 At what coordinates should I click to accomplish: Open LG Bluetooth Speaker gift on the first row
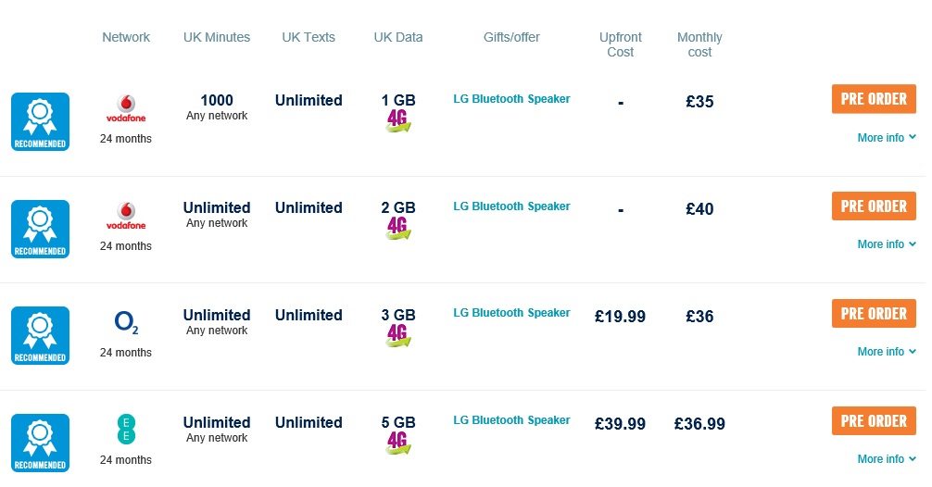[511, 99]
